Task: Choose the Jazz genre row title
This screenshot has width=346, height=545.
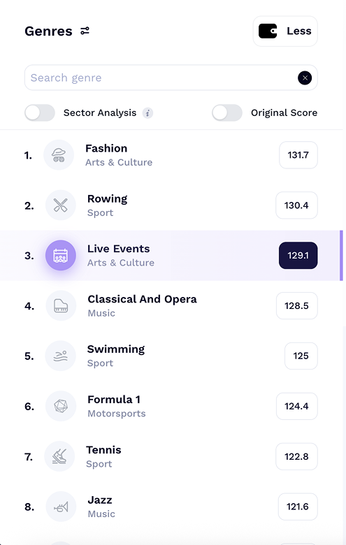Action: (100, 500)
